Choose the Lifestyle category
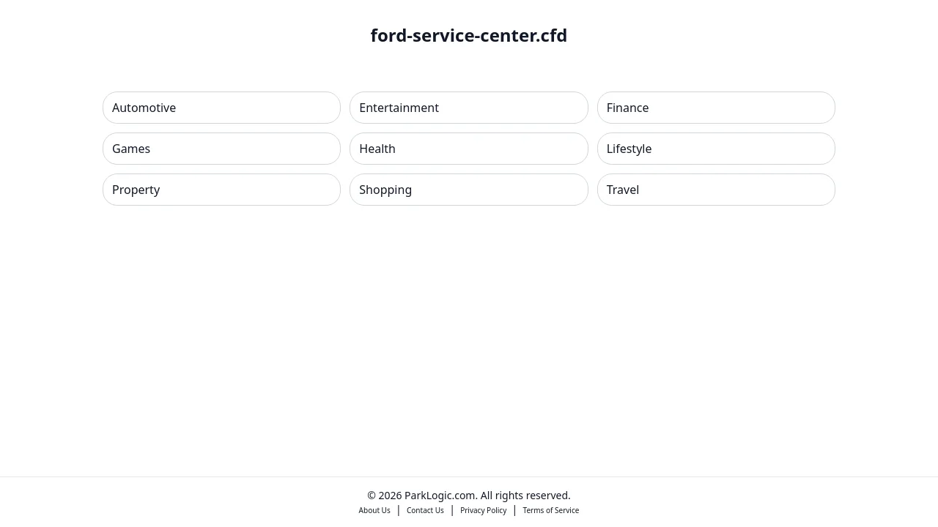Image resolution: width=938 pixels, height=527 pixels. pyautogui.click(x=715, y=149)
